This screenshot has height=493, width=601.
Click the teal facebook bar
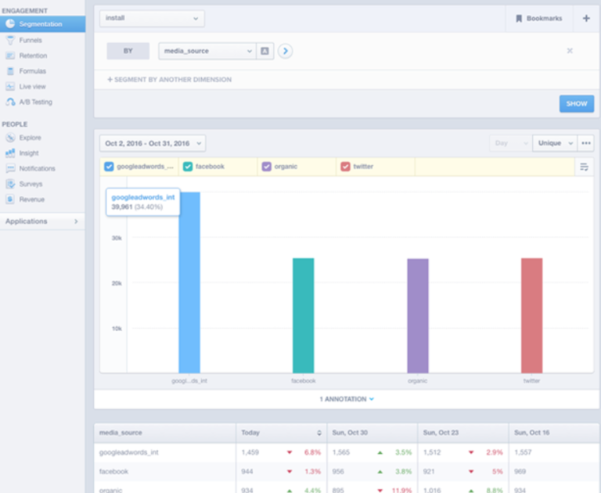[x=303, y=315]
